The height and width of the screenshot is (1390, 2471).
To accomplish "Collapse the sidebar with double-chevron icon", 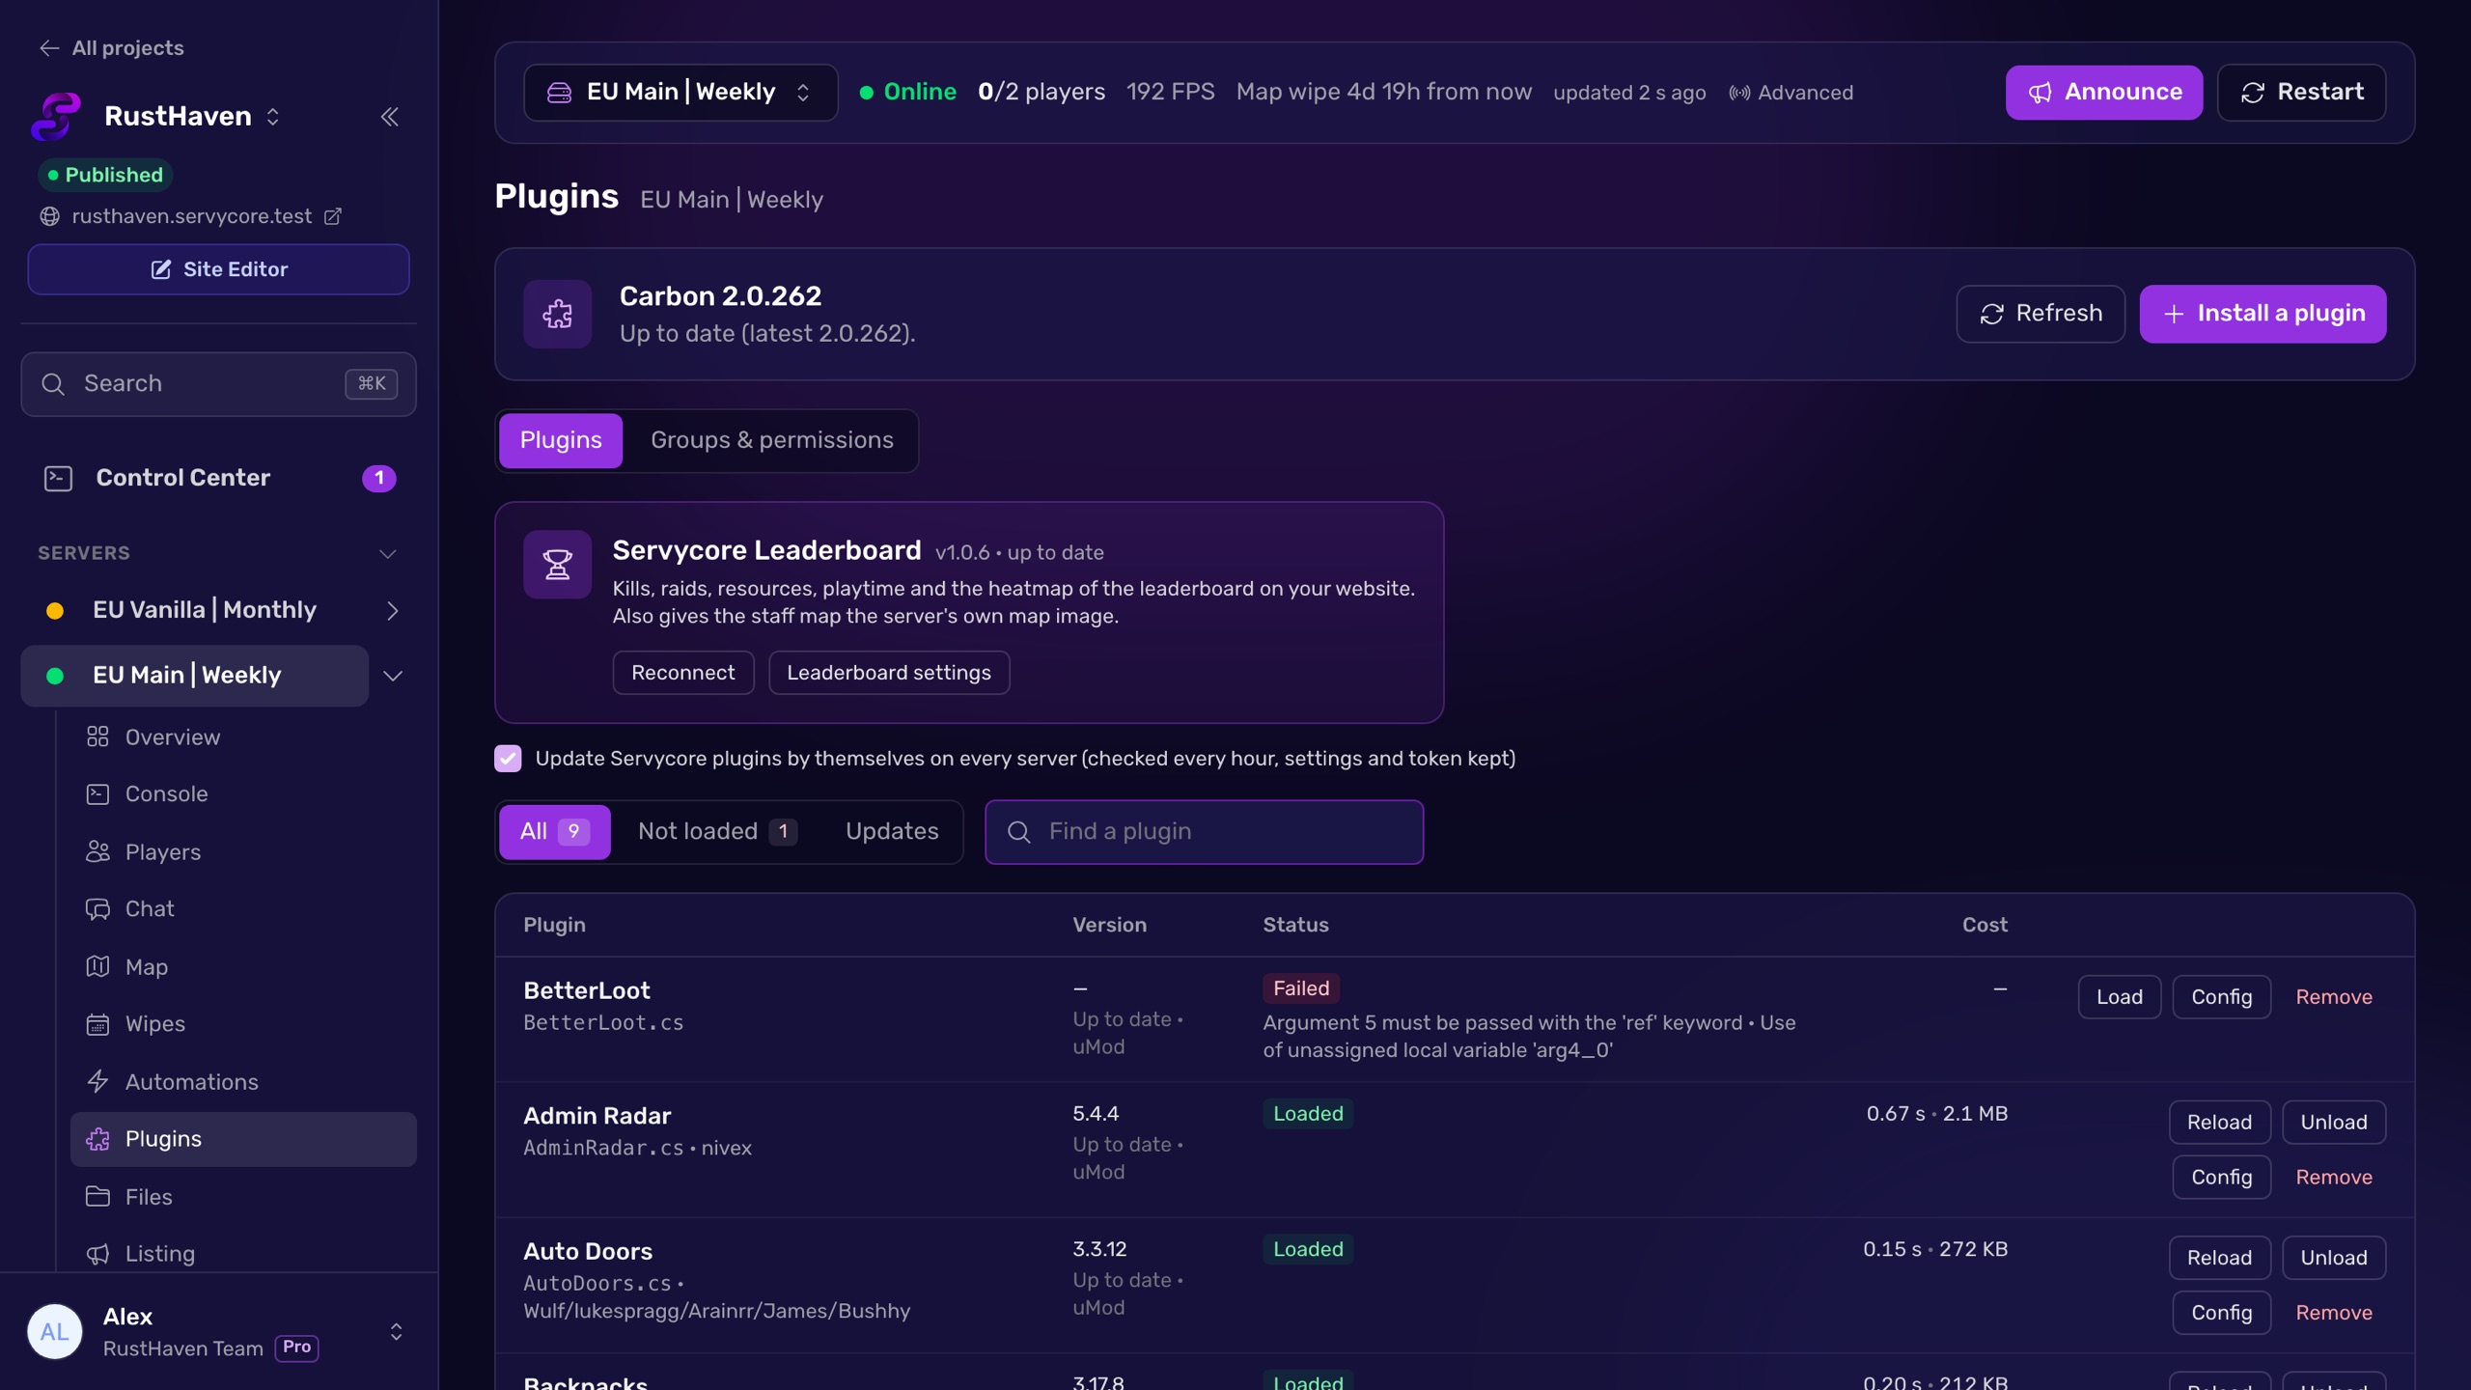I will pos(390,117).
